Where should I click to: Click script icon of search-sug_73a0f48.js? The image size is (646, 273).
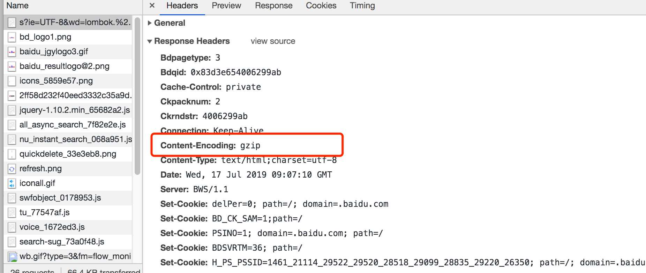(x=12, y=242)
